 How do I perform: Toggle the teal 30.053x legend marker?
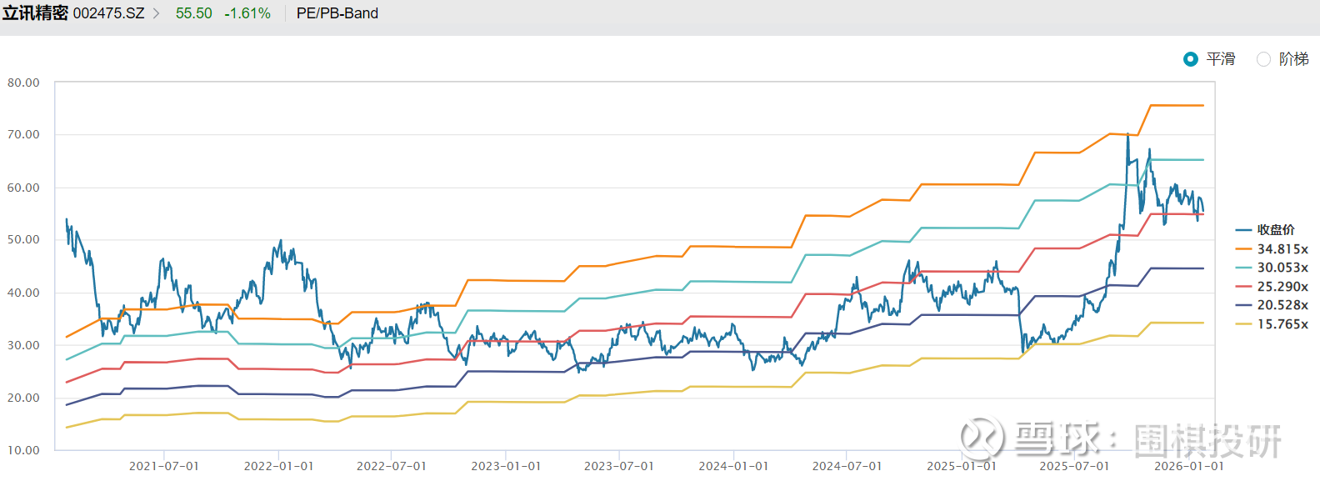point(1243,268)
